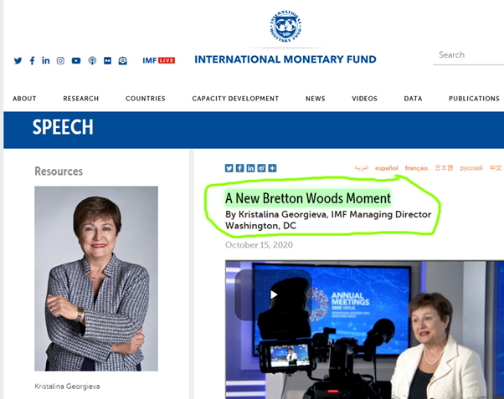Click the 'SPEECH' banner heading
The height and width of the screenshot is (399, 504).
point(63,127)
